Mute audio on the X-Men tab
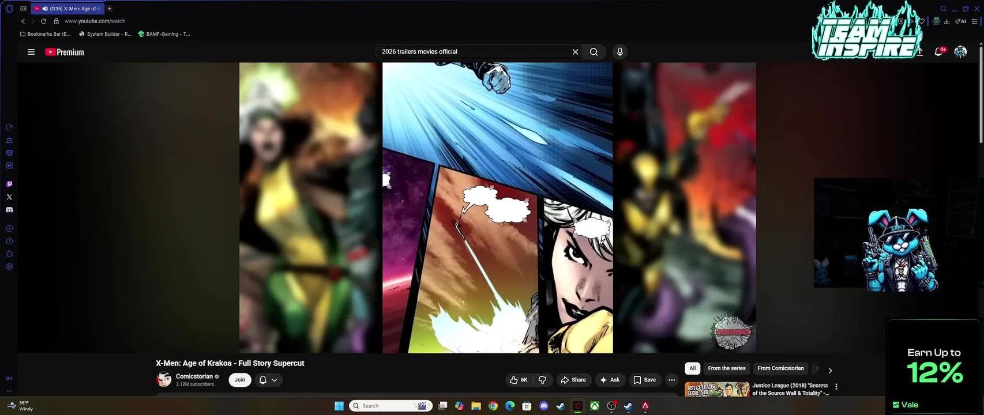 pos(45,9)
